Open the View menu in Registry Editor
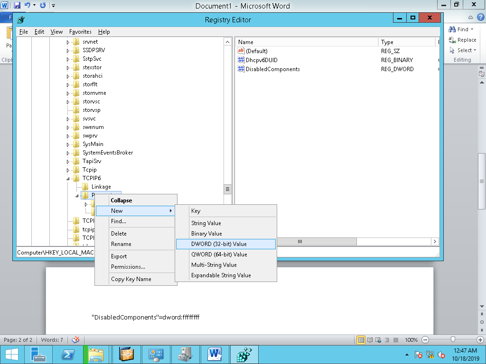 coord(57,32)
